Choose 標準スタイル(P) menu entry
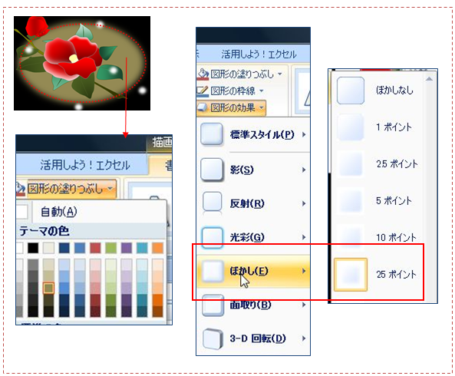Viewport: 455px width, 376px height. 253,134
